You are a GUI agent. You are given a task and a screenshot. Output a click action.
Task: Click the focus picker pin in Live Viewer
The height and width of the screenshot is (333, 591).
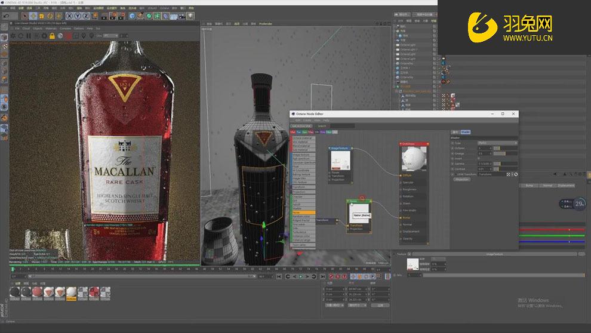[84, 36]
